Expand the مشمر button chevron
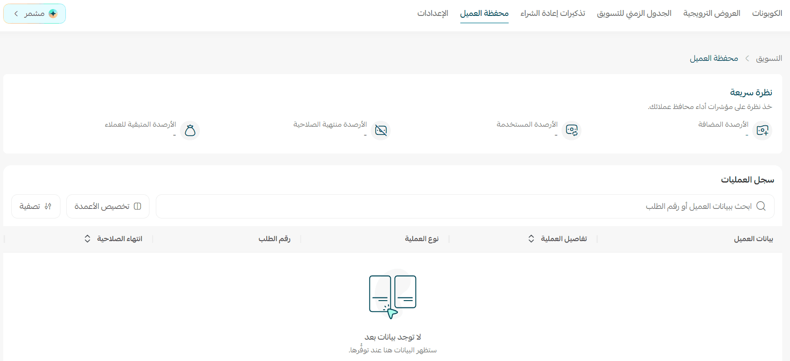790x361 pixels. click(16, 14)
